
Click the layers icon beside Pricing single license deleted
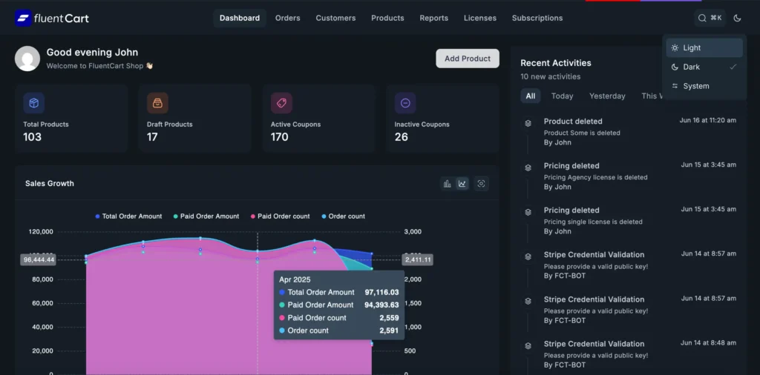click(528, 212)
